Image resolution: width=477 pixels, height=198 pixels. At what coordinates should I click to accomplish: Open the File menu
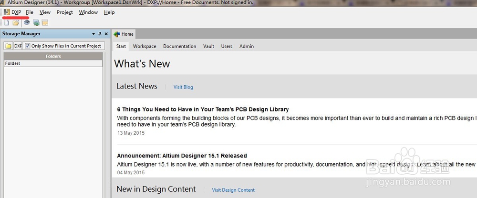click(x=30, y=12)
